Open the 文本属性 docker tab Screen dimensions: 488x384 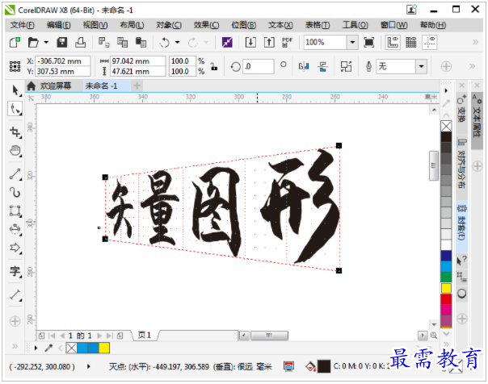(477, 119)
